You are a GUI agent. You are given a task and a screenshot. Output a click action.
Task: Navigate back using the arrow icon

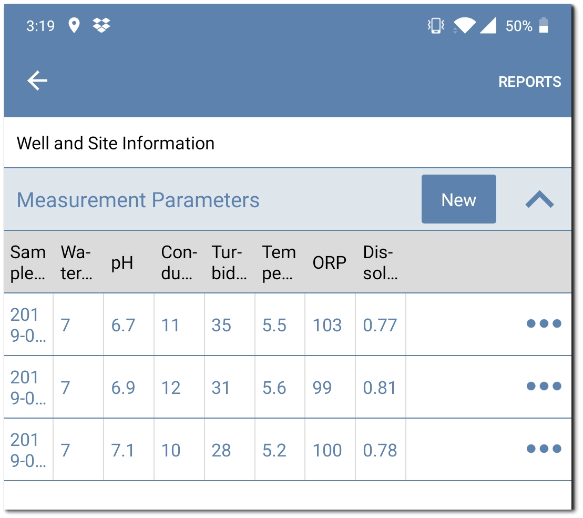pyautogui.click(x=36, y=80)
